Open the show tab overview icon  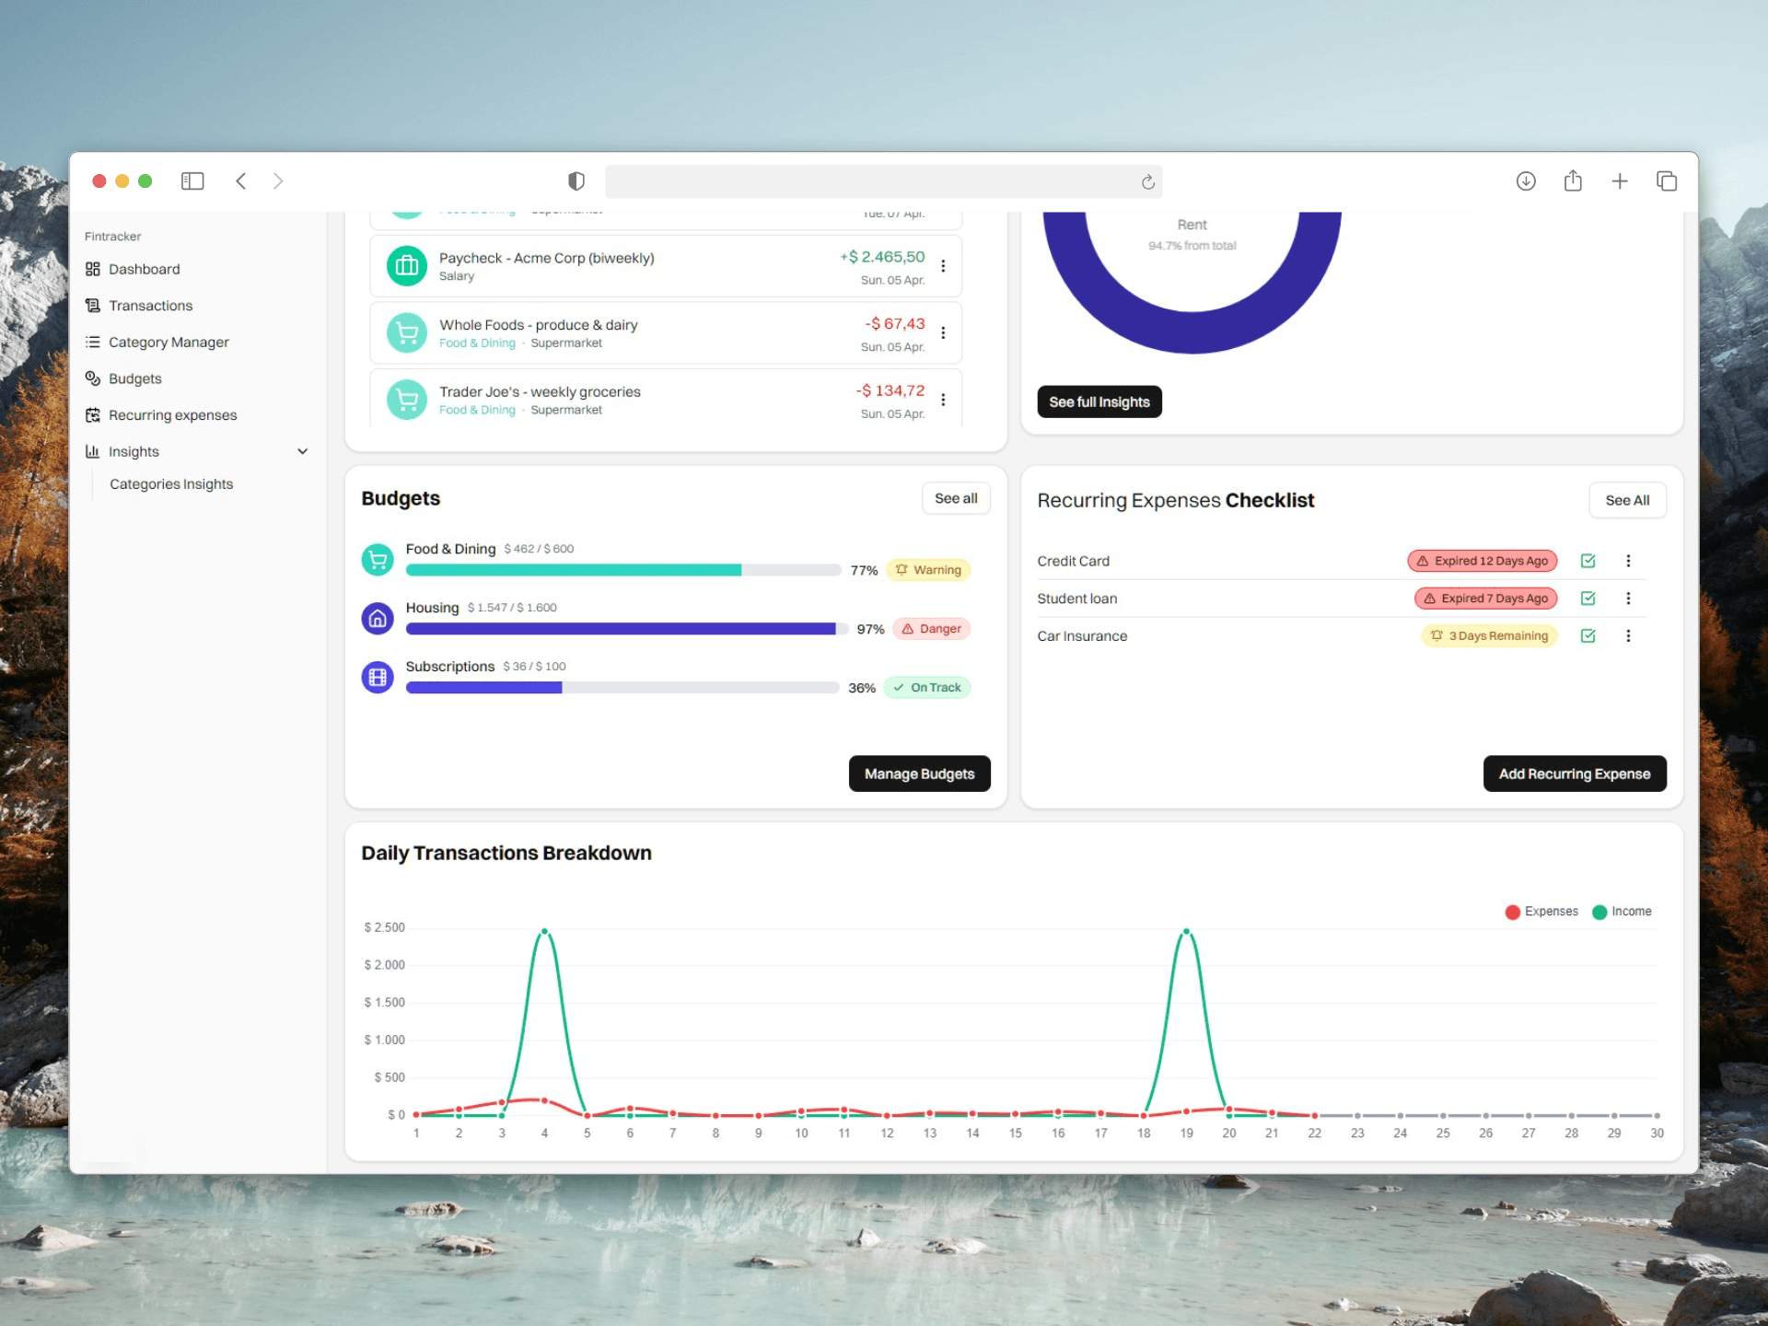pos(1666,181)
